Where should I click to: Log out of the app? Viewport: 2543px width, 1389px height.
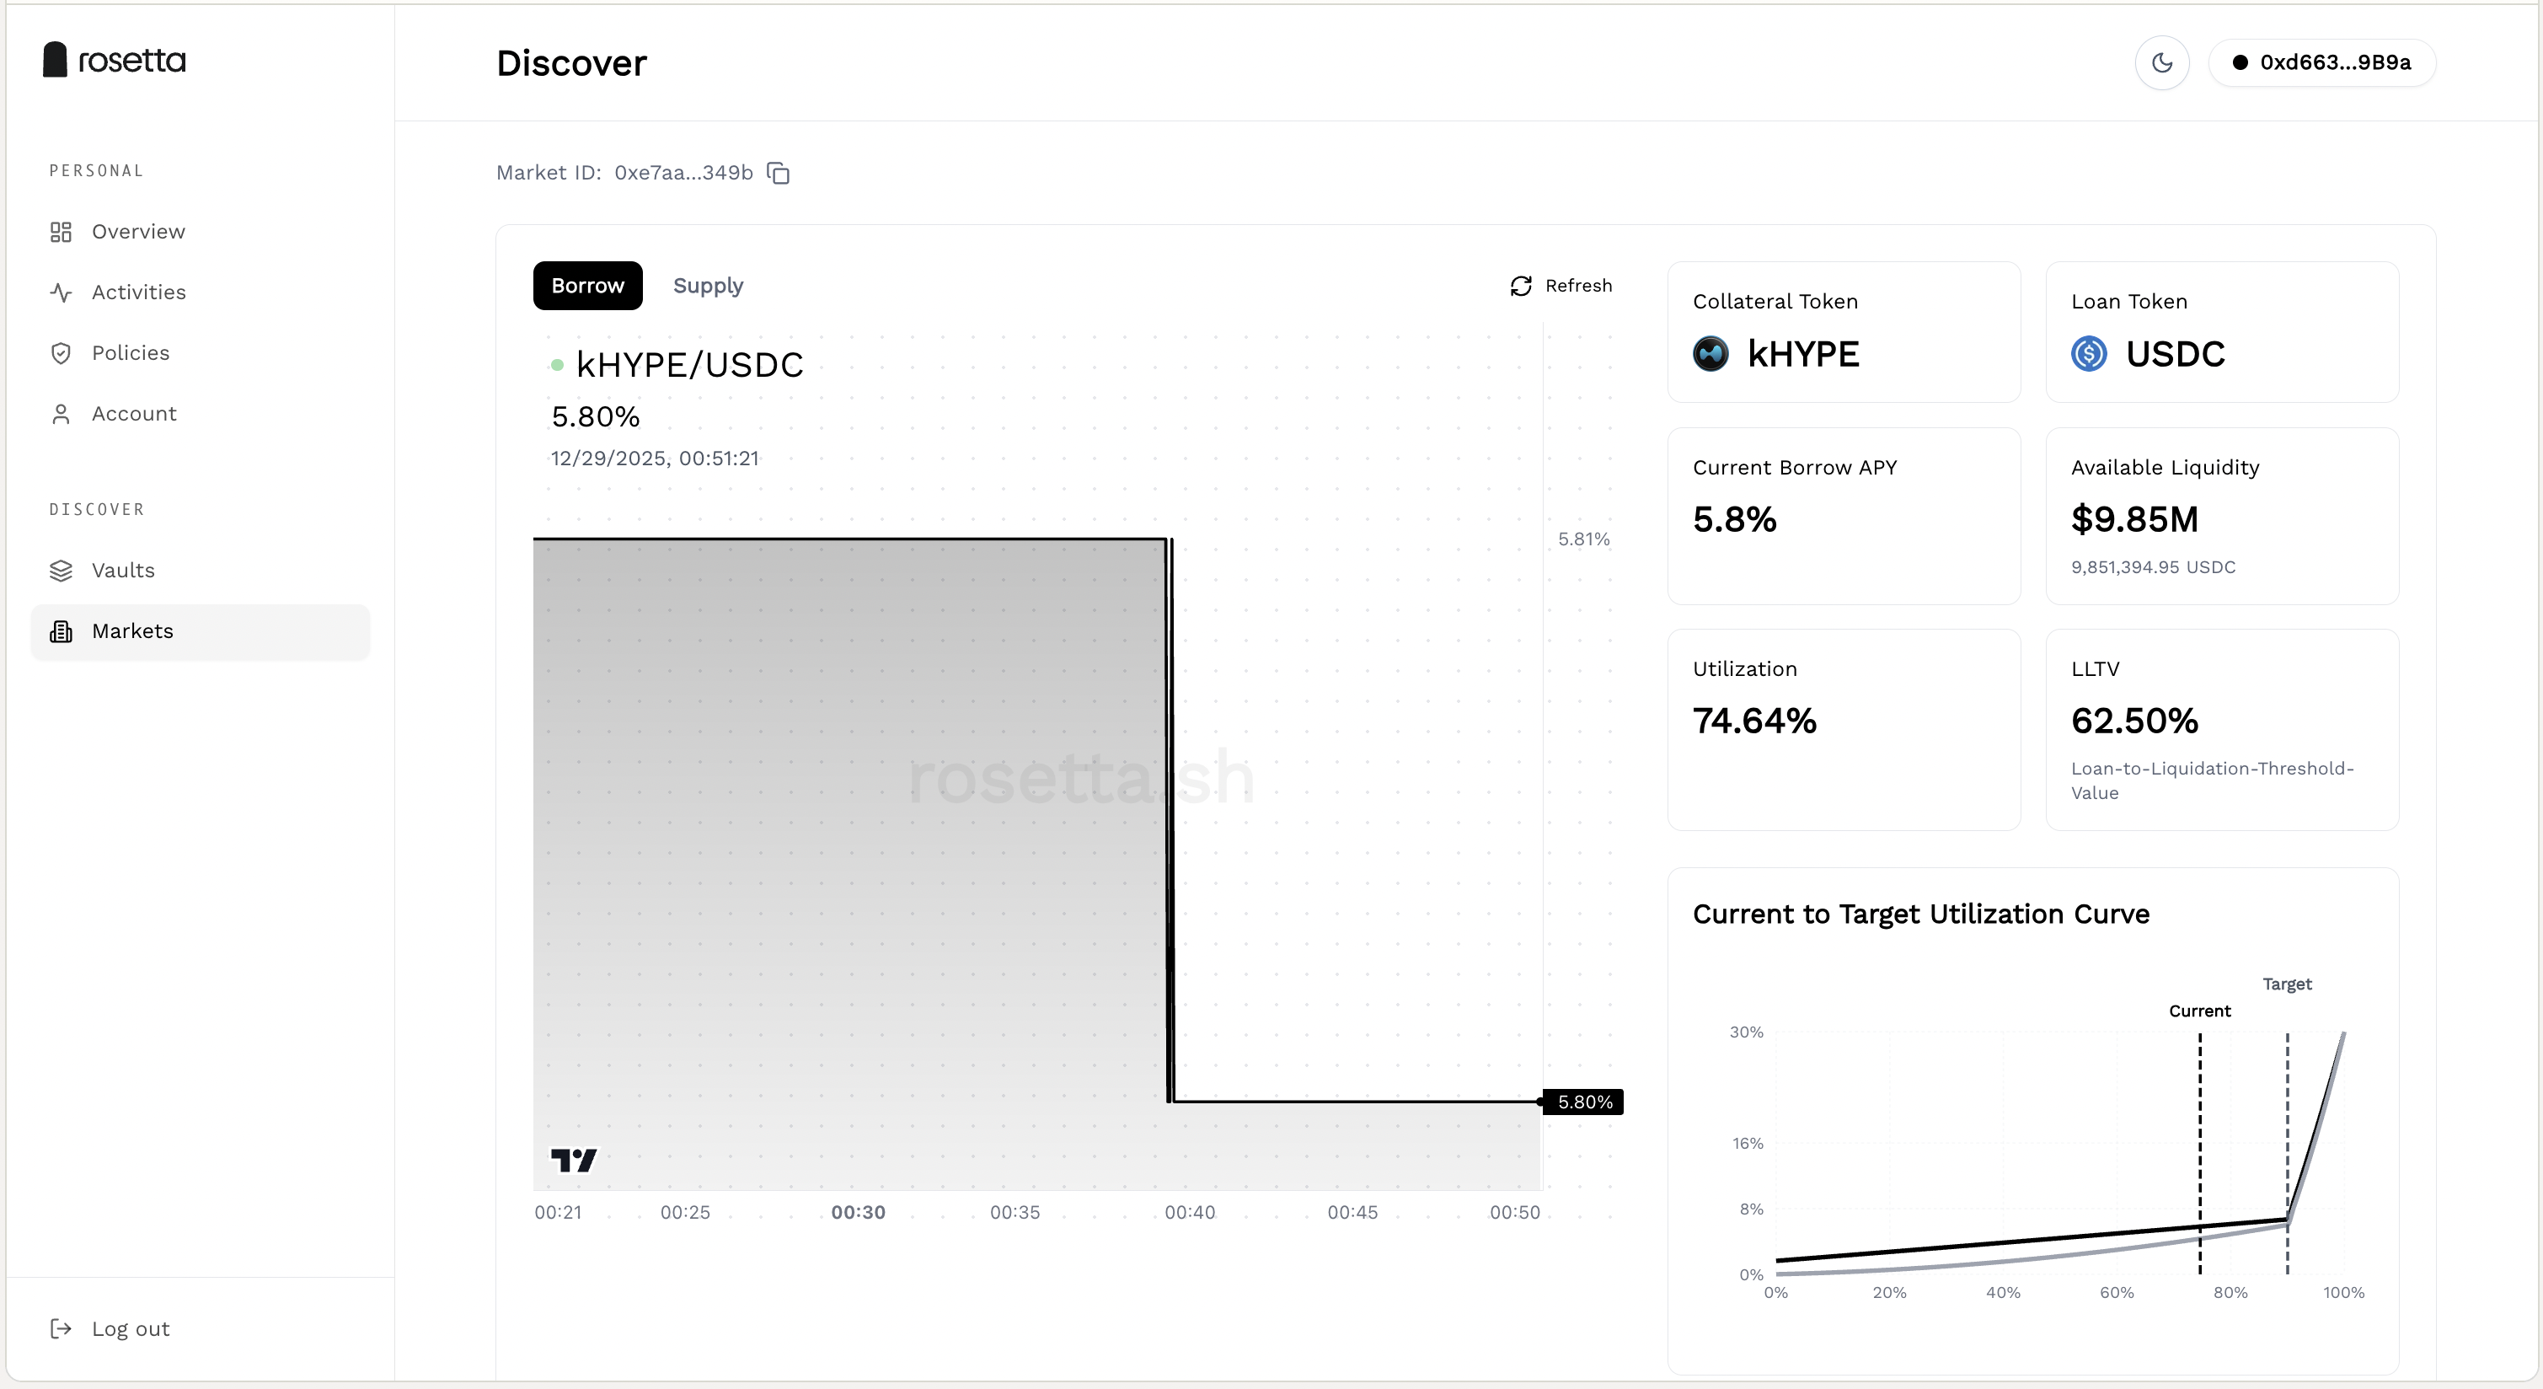click(129, 1329)
